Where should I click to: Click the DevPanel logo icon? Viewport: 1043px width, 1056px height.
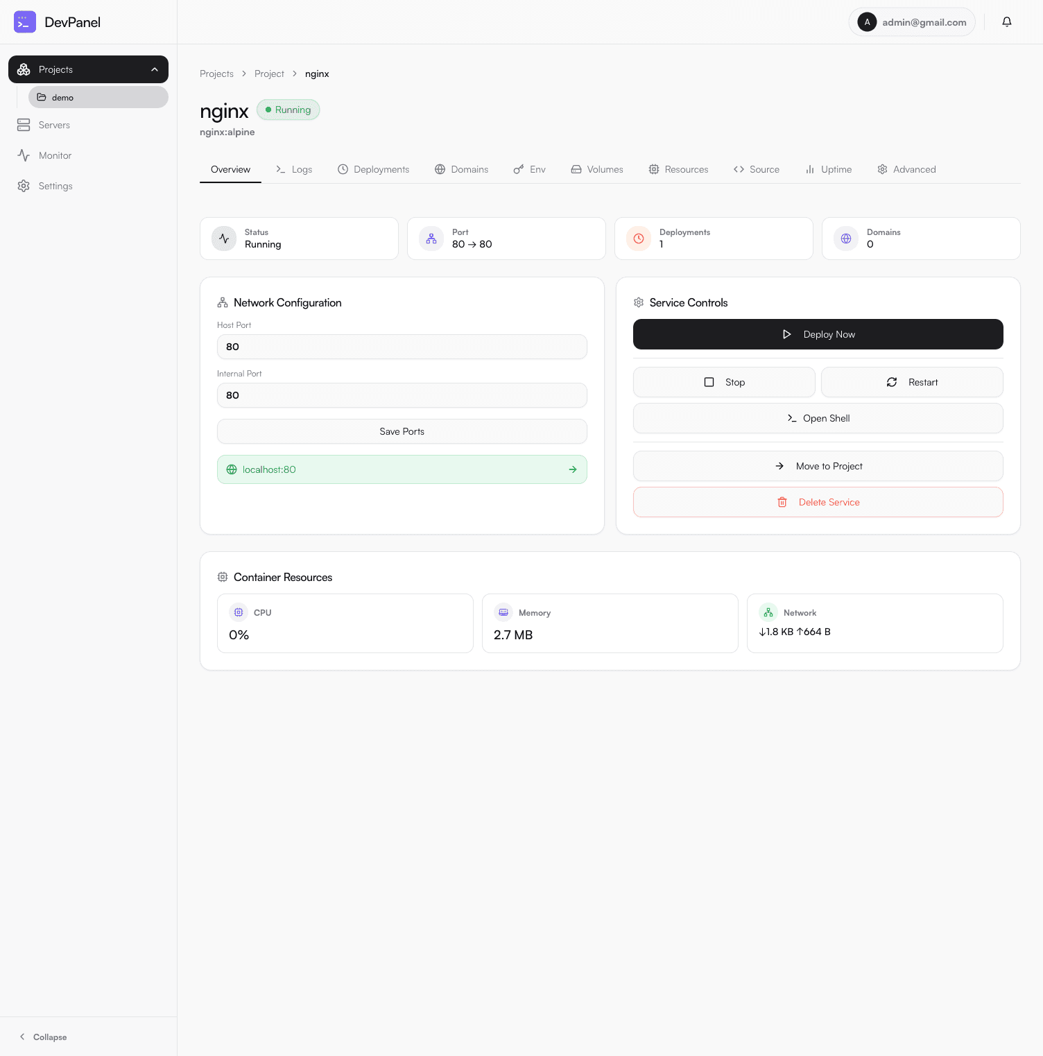pyautogui.click(x=24, y=21)
